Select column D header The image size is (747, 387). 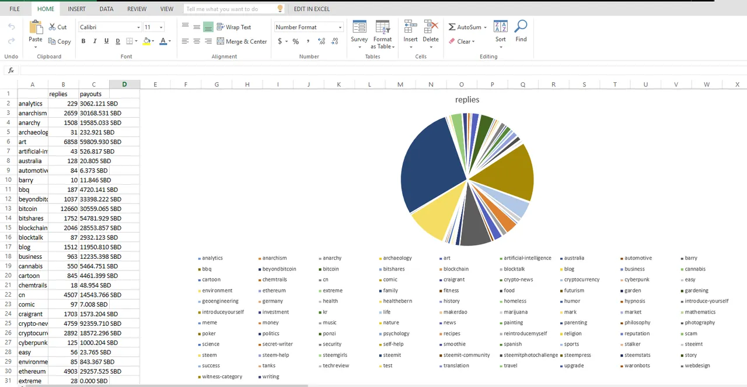click(124, 85)
